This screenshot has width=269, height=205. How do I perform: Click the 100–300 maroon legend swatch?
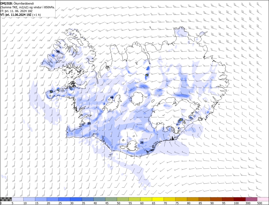tap(239, 199)
